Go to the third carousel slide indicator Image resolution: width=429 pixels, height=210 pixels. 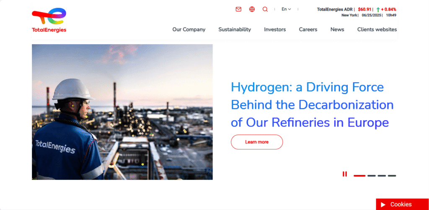pyautogui.click(x=382, y=176)
